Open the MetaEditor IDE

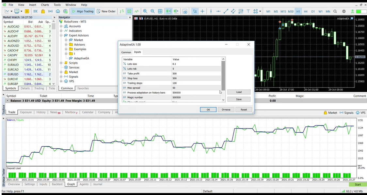(35, 11)
